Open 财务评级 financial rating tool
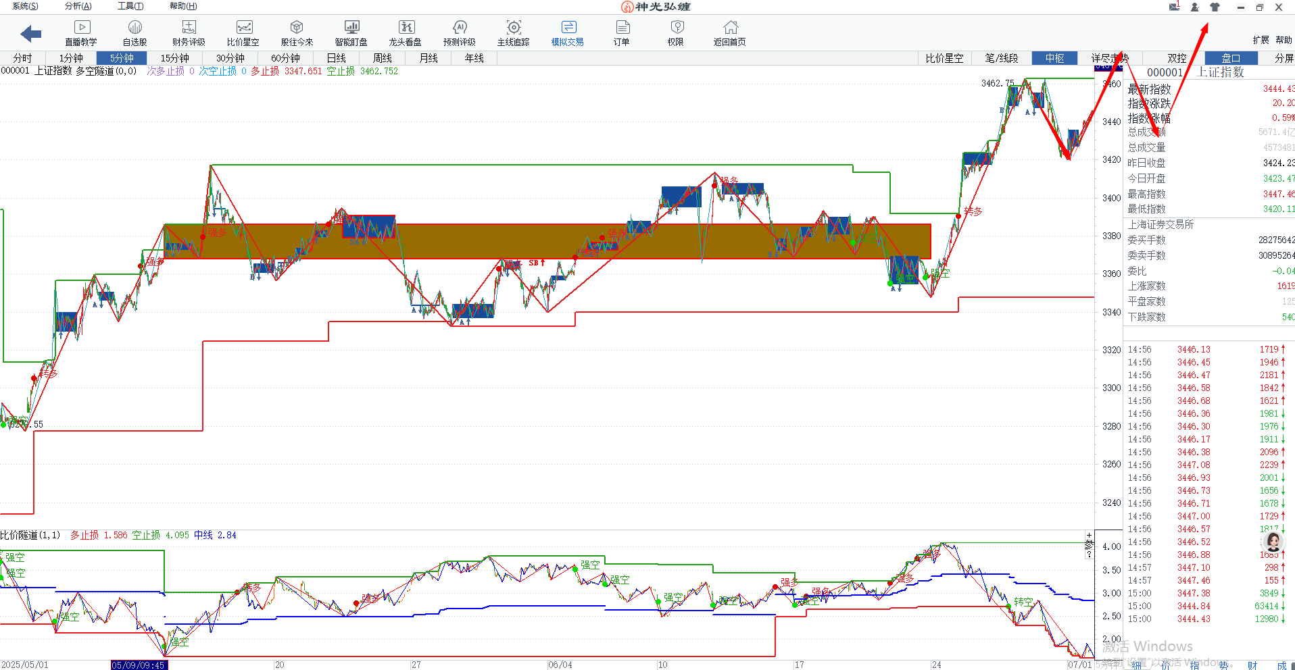Screen dimensions: 1295x670 189,32
